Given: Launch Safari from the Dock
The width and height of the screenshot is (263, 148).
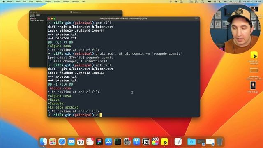Looking at the screenshot, I should pos(62,142).
